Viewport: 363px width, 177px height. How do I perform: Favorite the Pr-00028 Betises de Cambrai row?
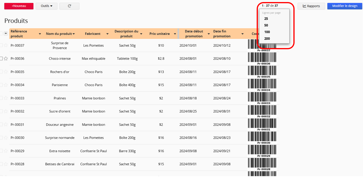coord(6,164)
